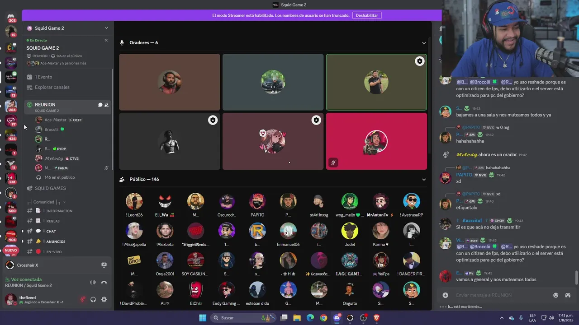
Task: Open emoji picker in message box
Action: click(x=556, y=295)
